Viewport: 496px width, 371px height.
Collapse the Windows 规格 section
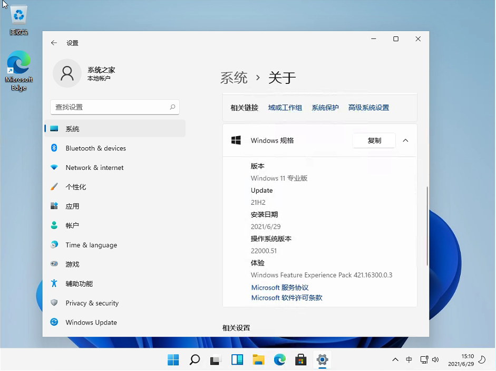(x=405, y=140)
